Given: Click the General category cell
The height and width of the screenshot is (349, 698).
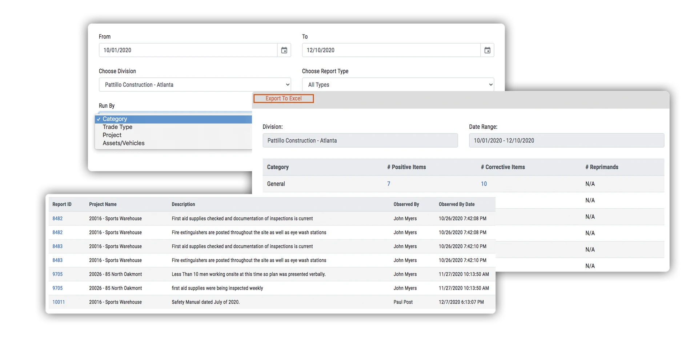Looking at the screenshot, I should tap(276, 184).
